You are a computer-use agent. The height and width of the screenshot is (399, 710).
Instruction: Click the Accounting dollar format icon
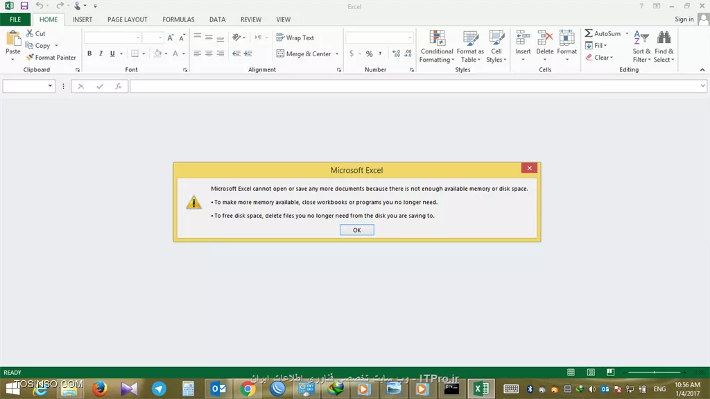click(352, 53)
